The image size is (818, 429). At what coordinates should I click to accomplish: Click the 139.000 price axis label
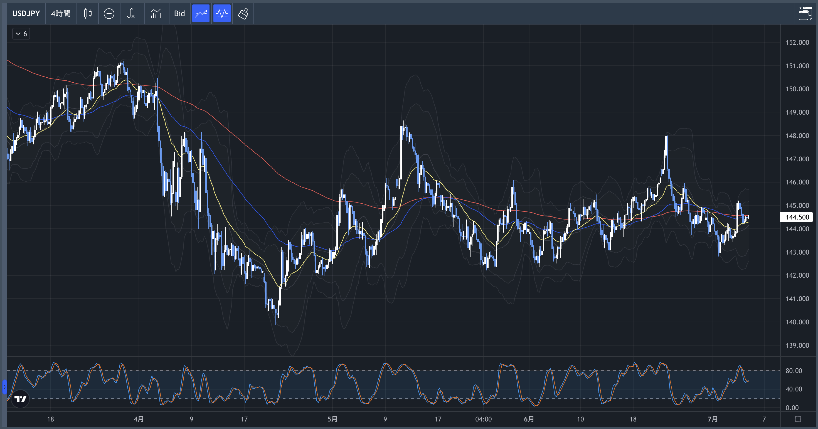797,346
